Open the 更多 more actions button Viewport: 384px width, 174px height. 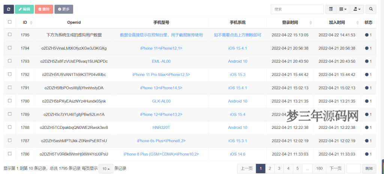coord(64,9)
